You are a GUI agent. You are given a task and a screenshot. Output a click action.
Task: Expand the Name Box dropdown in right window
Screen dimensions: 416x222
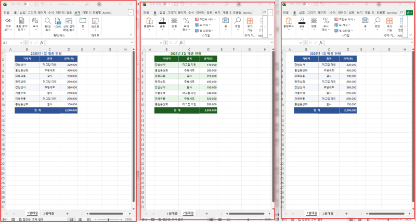tap(301, 43)
